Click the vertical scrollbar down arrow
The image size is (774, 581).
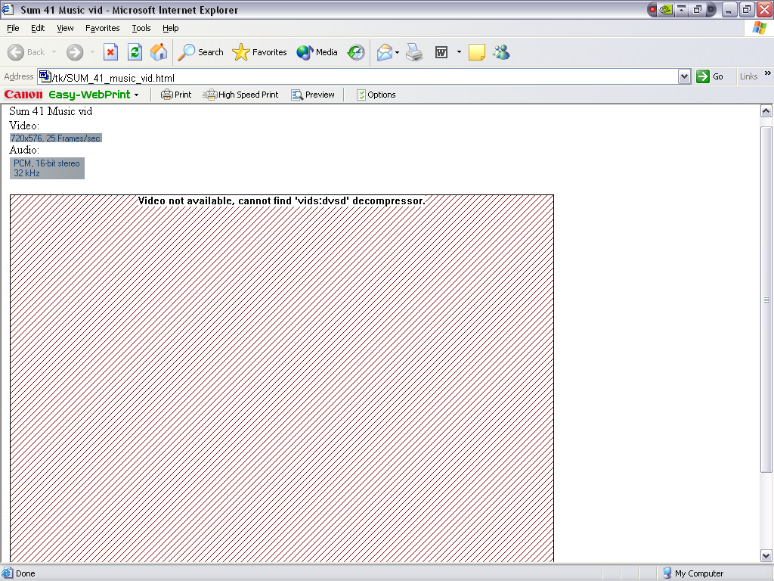click(766, 556)
